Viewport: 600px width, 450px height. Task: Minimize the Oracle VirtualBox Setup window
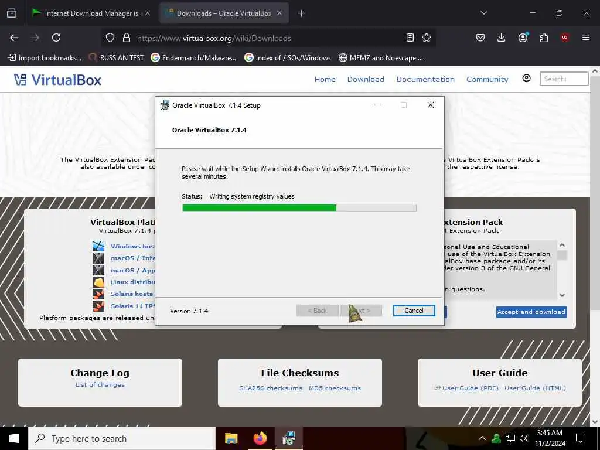[x=377, y=105]
